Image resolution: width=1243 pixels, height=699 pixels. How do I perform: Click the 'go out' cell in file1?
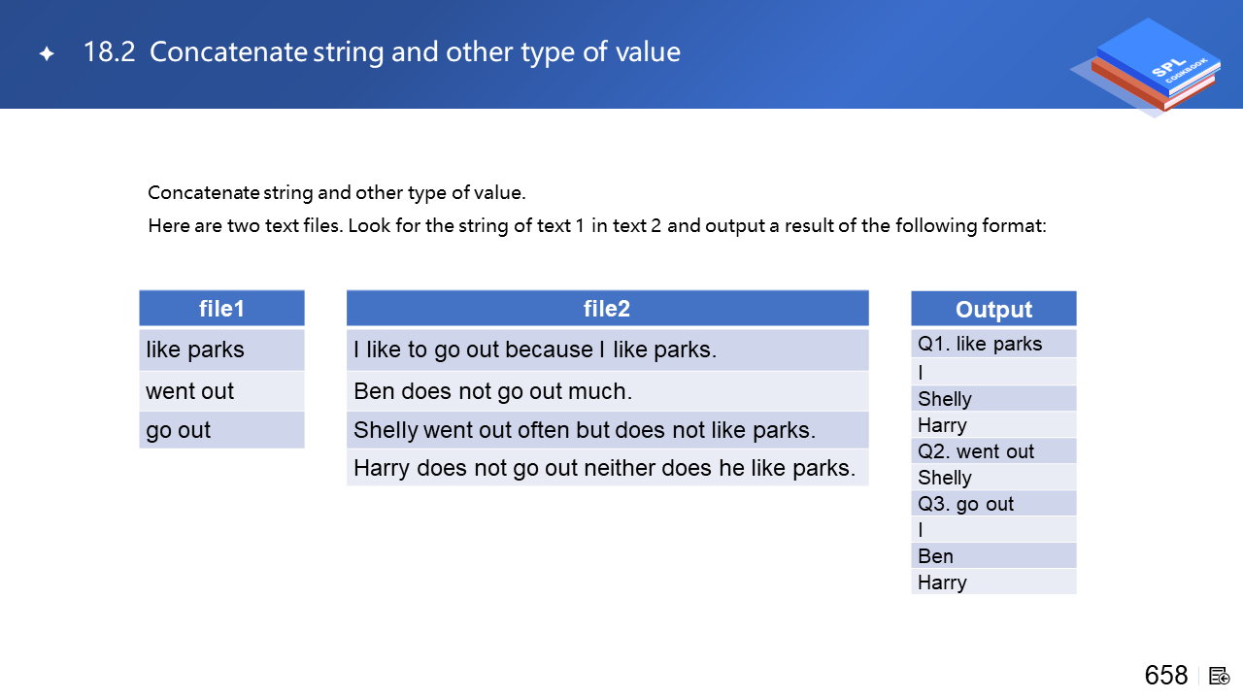point(221,430)
